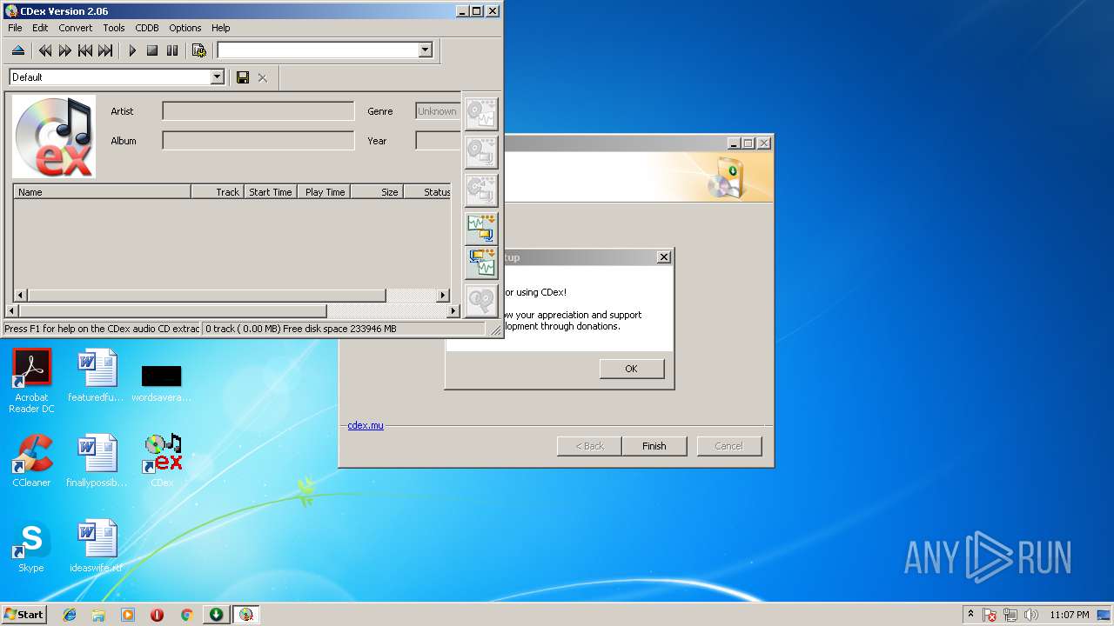
Task: Open the Windows Start menu
Action: tap(23, 615)
